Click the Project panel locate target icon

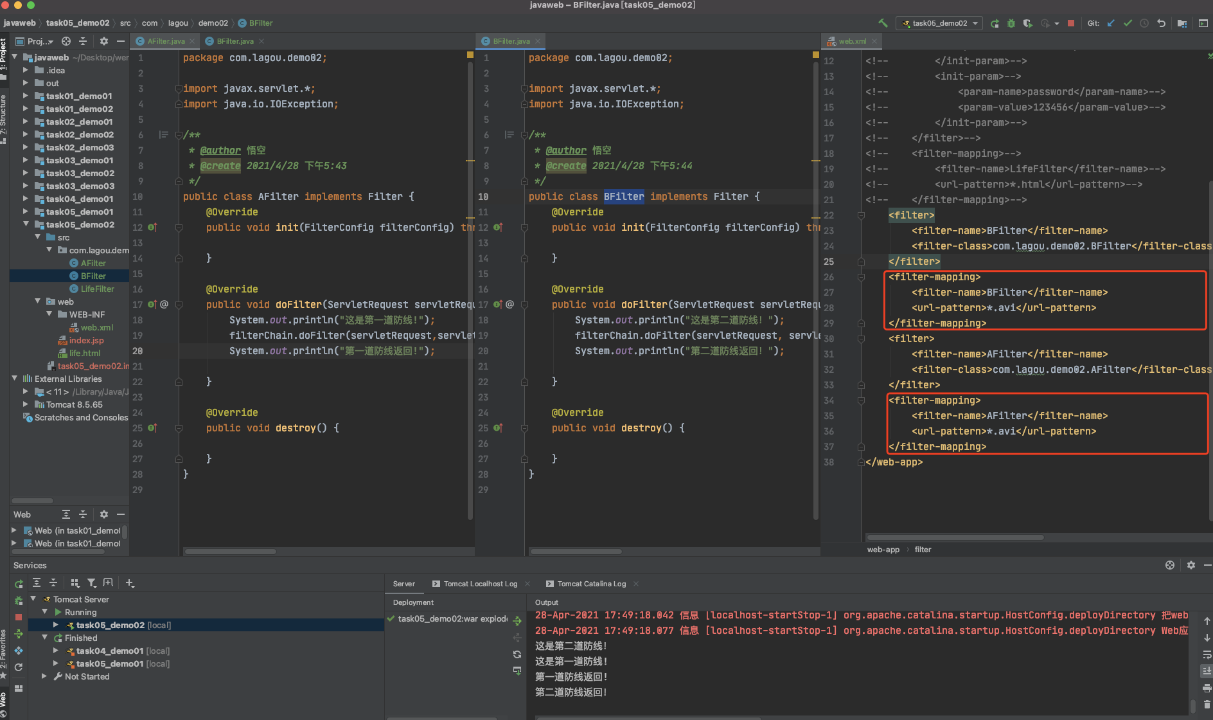(x=66, y=41)
